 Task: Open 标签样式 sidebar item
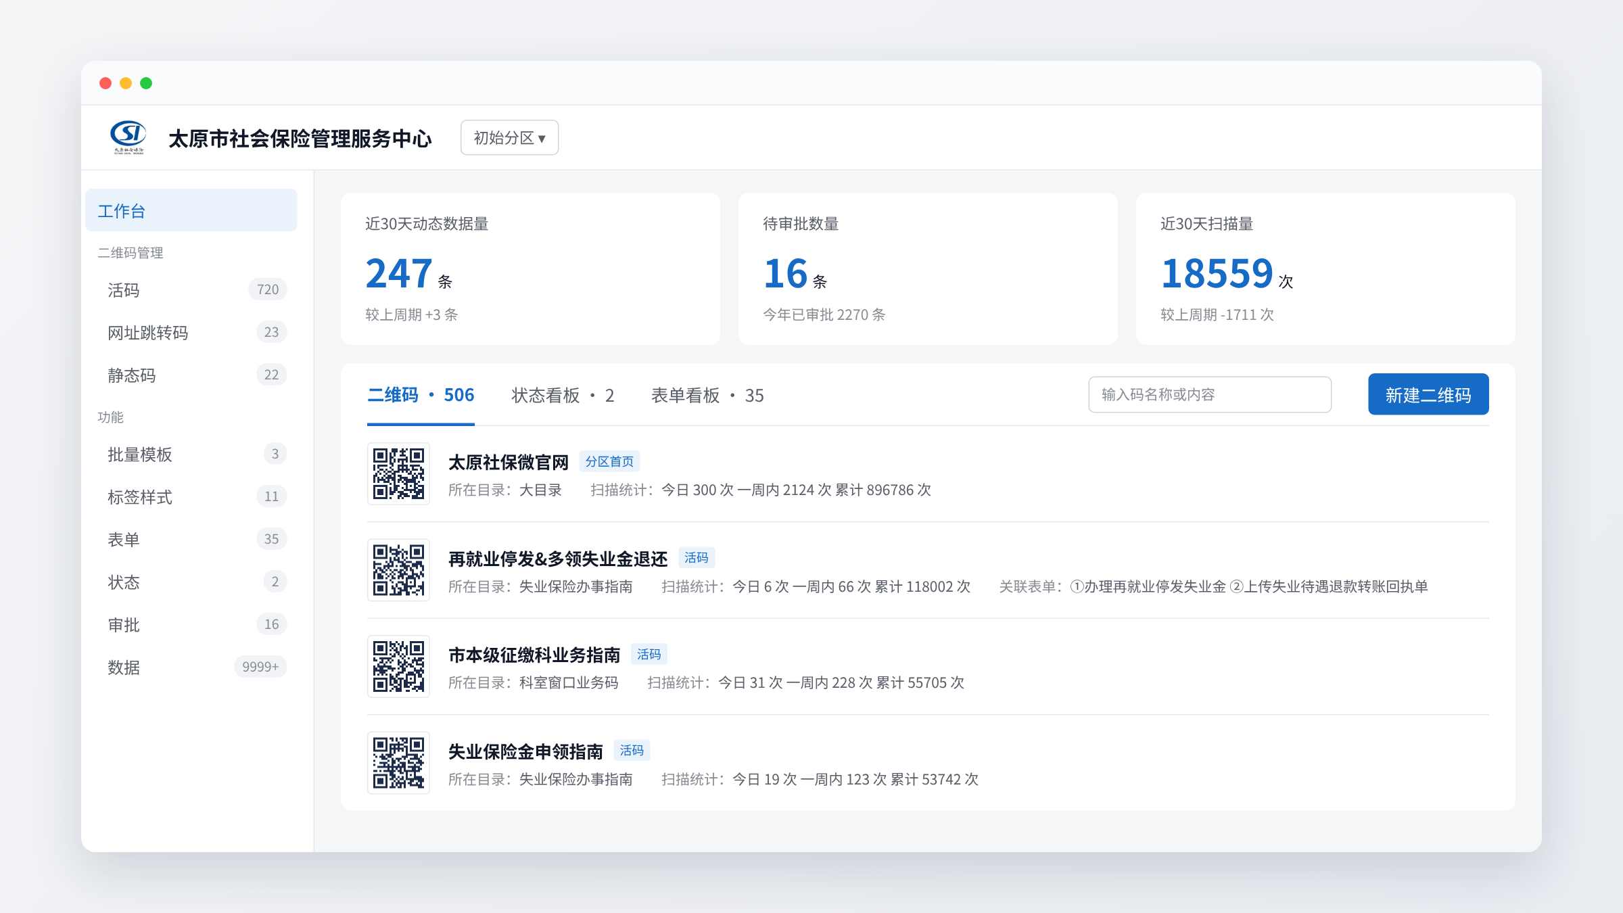click(191, 496)
